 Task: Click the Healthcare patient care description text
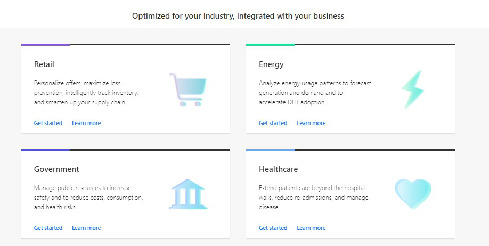coord(313,198)
